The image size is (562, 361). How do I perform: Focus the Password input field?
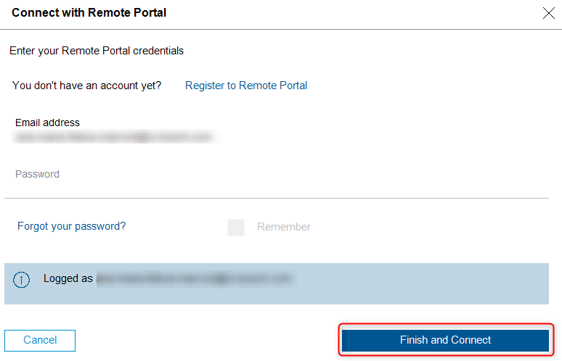pyautogui.click(x=276, y=175)
